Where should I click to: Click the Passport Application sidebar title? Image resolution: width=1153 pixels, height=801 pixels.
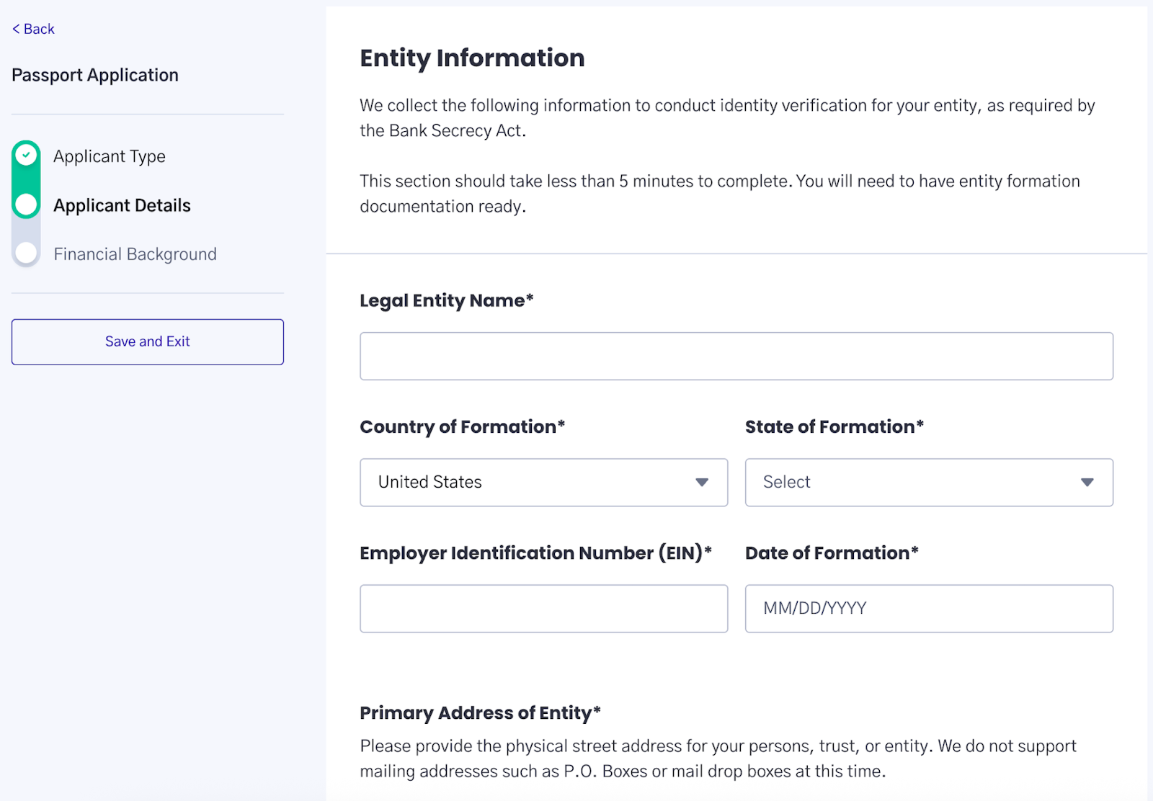coord(95,76)
